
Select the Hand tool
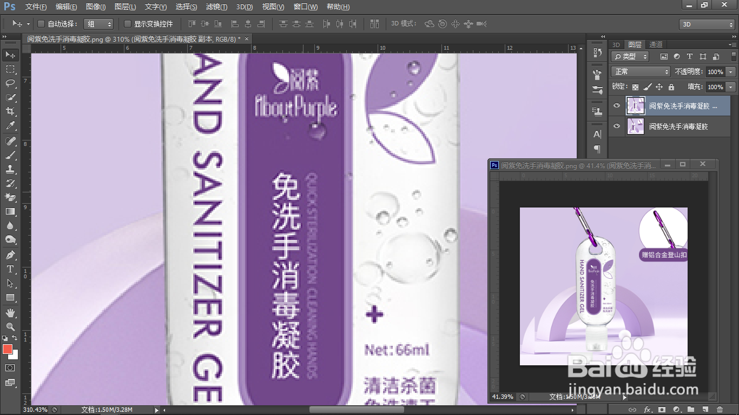pos(10,313)
